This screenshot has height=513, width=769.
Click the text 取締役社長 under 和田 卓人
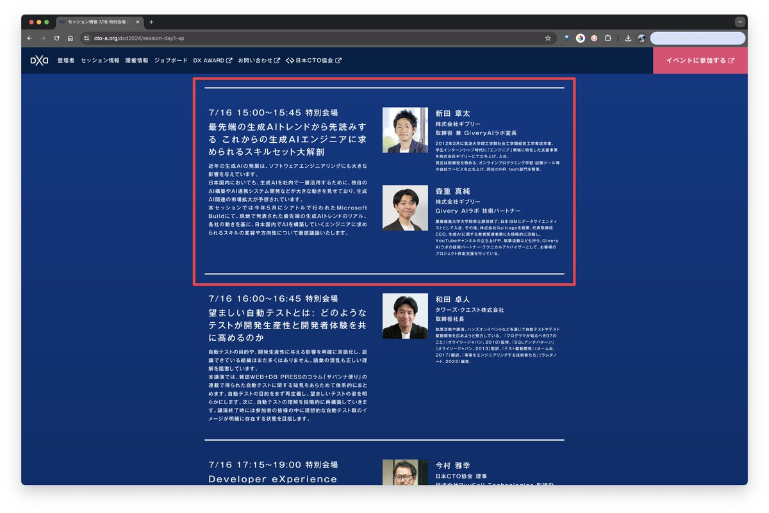tap(450, 318)
